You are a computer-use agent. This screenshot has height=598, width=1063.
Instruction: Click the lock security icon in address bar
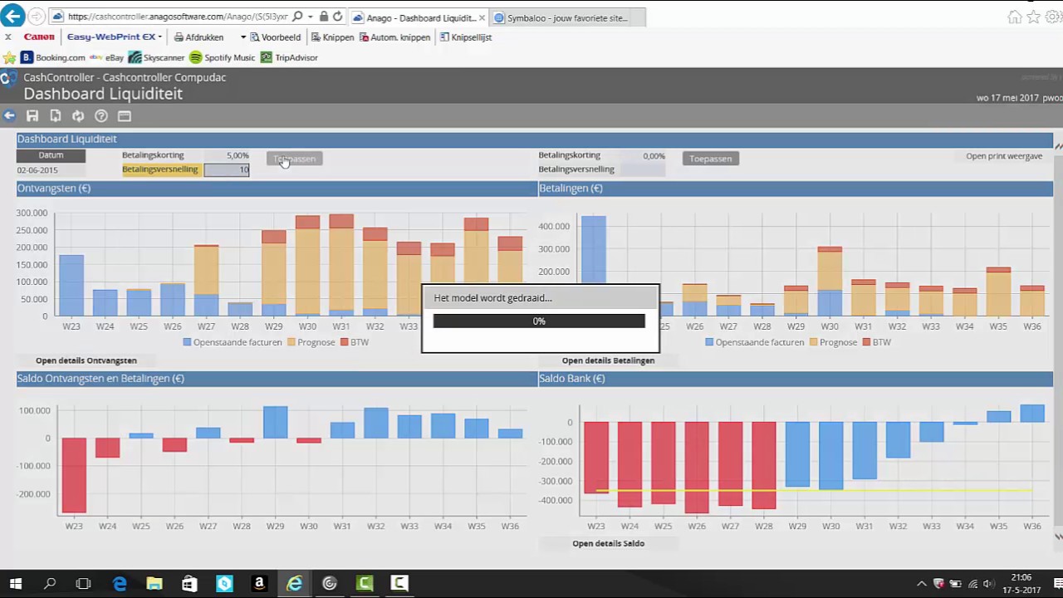tap(324, 17)
